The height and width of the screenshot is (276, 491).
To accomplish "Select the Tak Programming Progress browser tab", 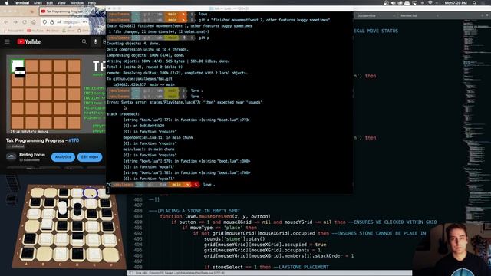I will click(64, 11).
